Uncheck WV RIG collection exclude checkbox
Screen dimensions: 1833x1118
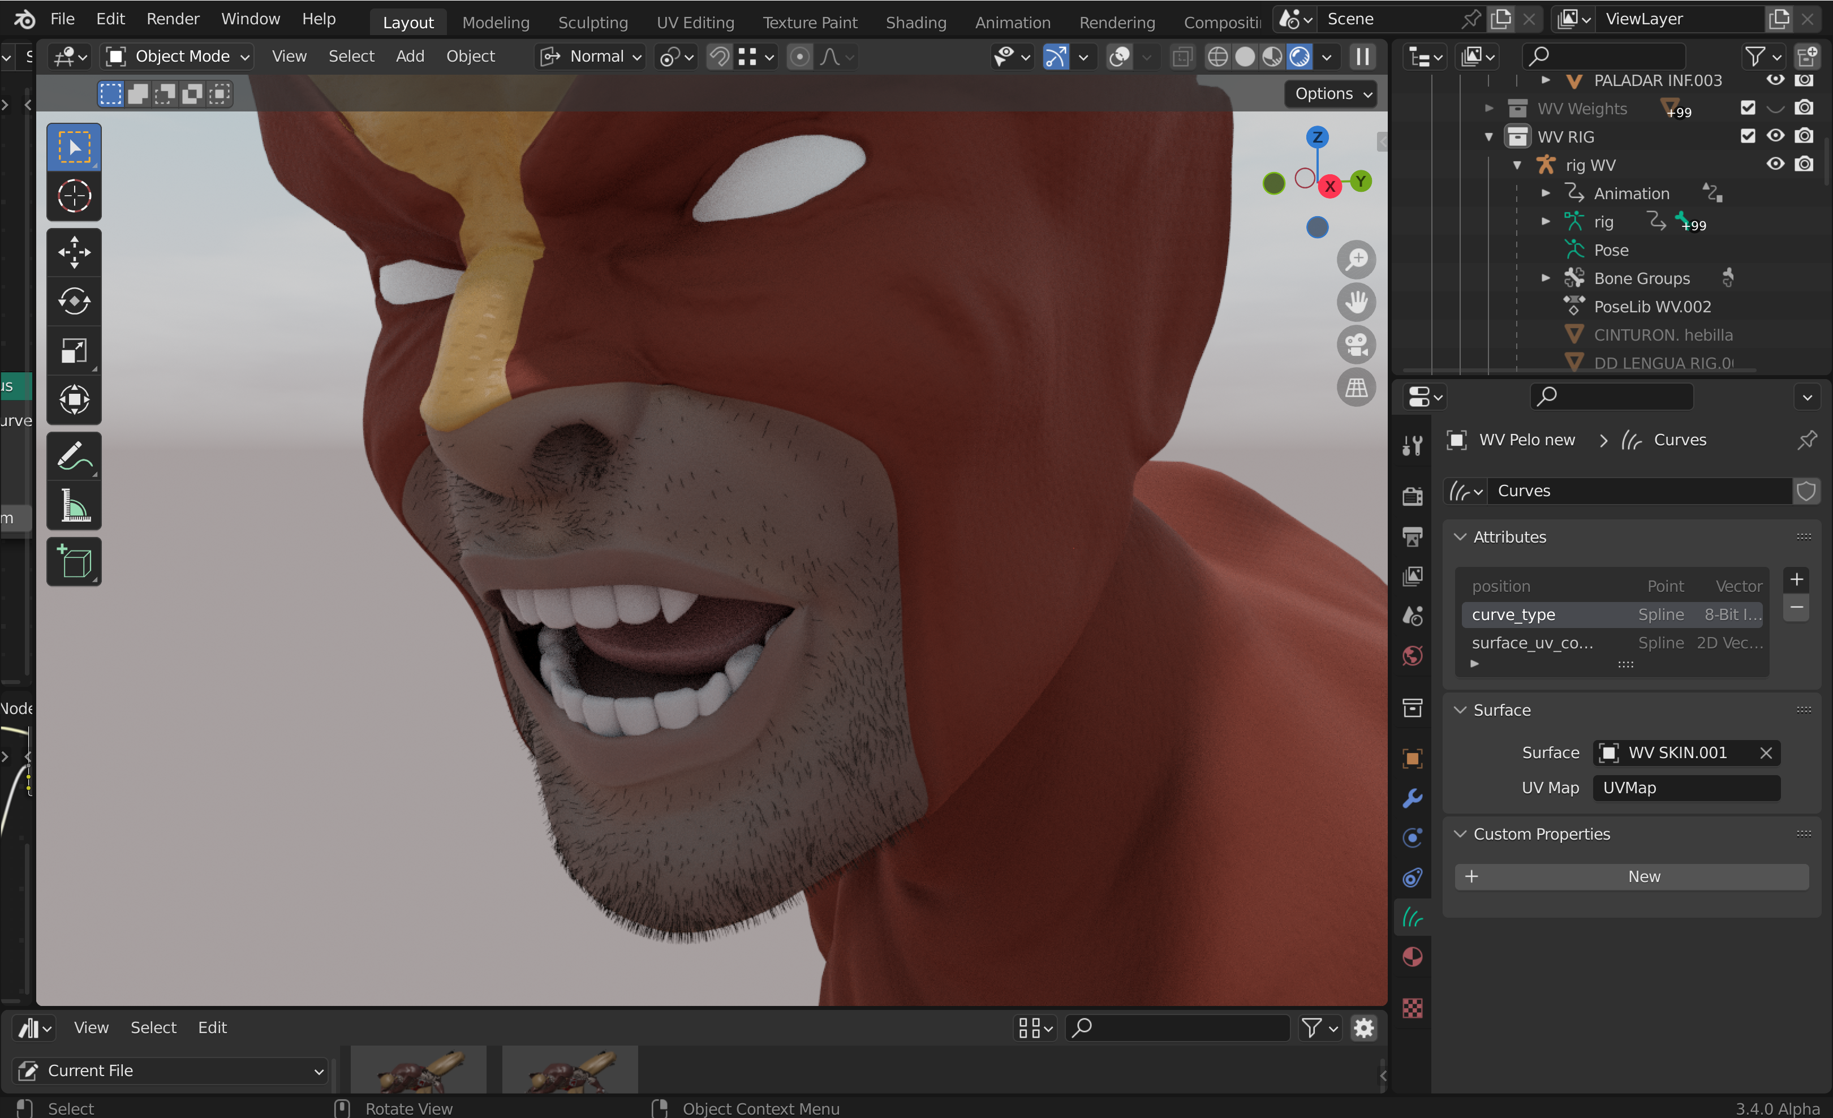(1748, 136)
